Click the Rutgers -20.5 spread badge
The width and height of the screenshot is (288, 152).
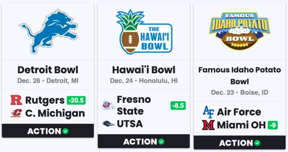[x=76, y=100]
